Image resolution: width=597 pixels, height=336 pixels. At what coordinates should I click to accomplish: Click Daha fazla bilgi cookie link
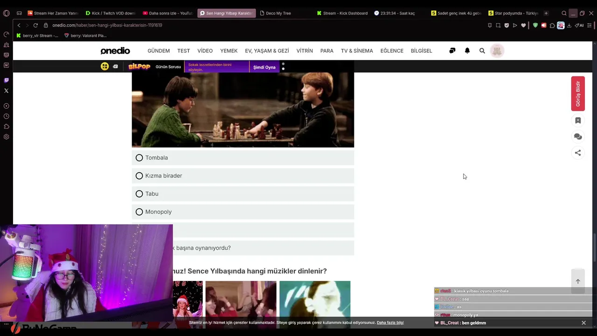coord(390,322)
